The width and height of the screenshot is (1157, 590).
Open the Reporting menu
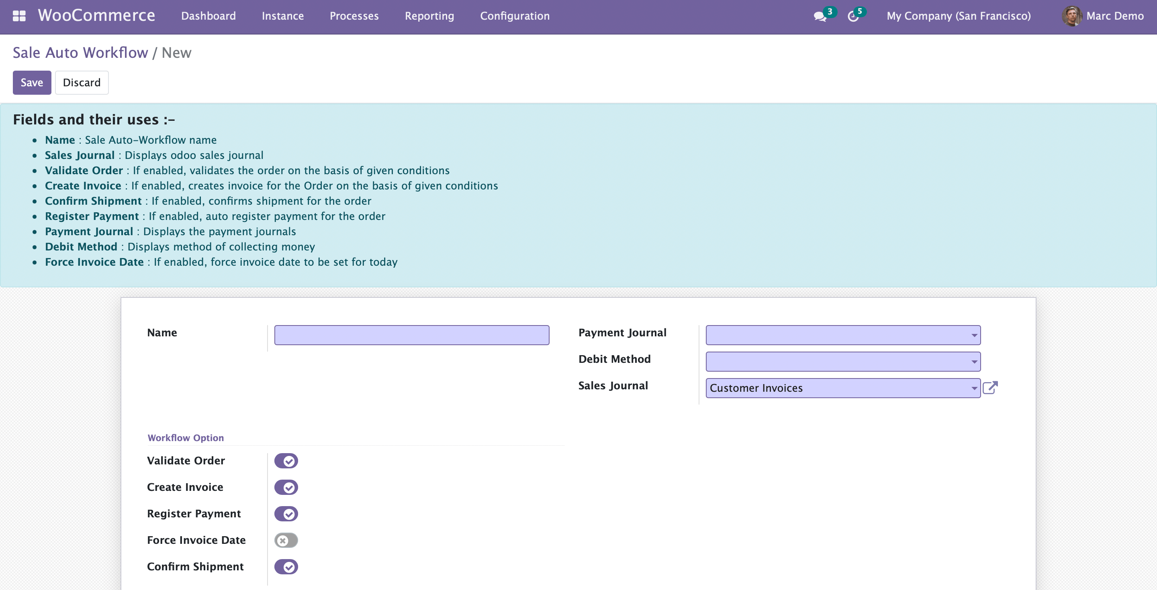pos(429,16)
